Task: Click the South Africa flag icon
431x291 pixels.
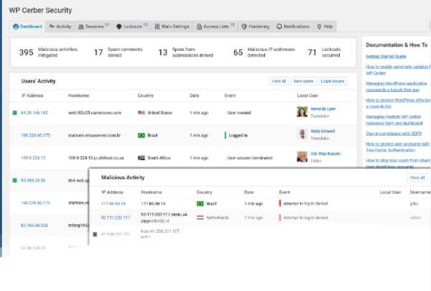Action: [x=142, y=158]
